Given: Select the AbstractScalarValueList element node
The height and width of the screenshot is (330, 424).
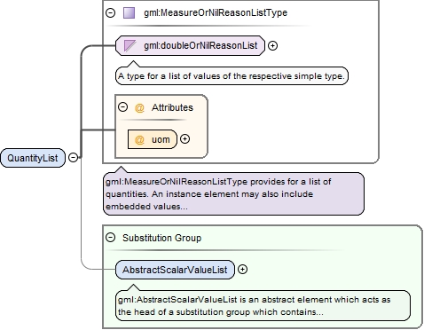Looking at the screenshot, I should [x=175, y=270].
